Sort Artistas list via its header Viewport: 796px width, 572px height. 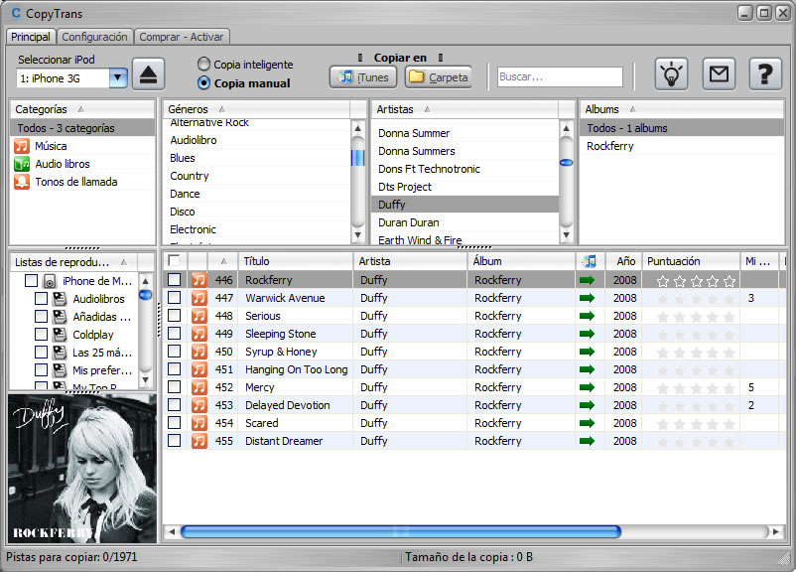464,109
